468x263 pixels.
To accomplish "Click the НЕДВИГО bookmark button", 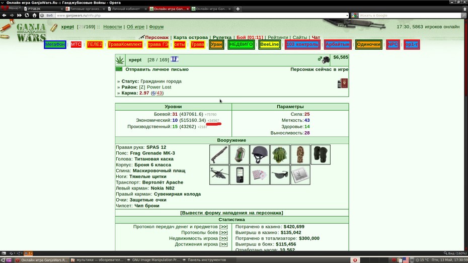I will 241,44.
